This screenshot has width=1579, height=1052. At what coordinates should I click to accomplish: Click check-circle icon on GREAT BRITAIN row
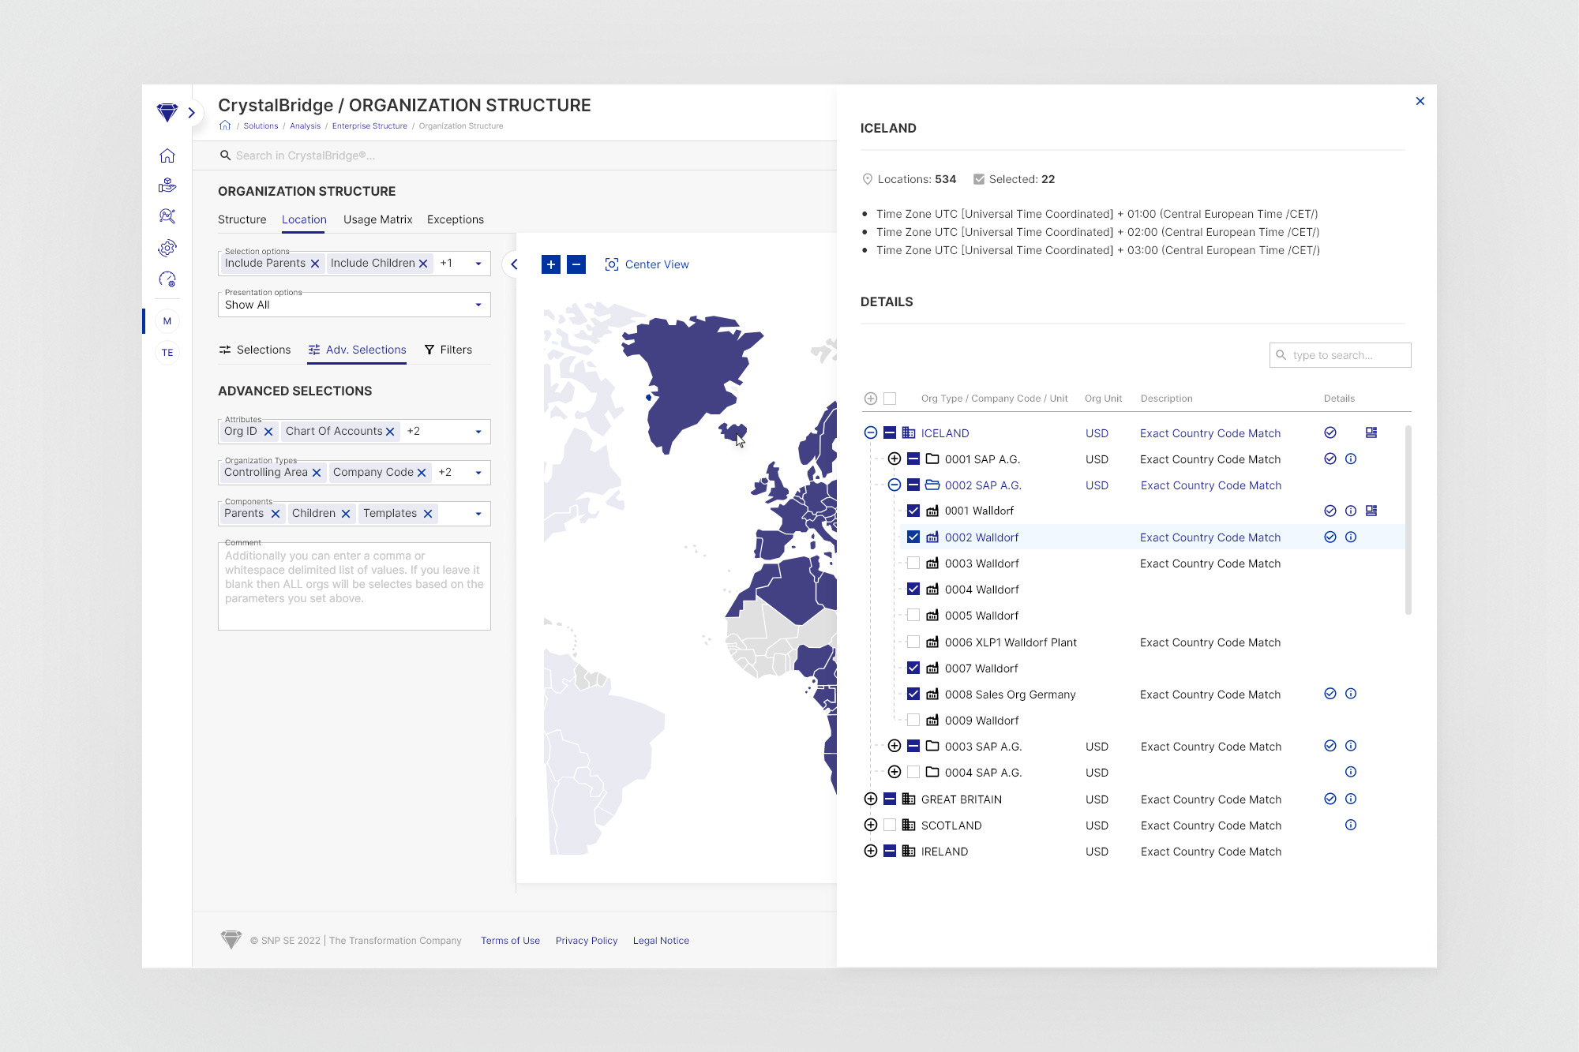coord(1330,799)
